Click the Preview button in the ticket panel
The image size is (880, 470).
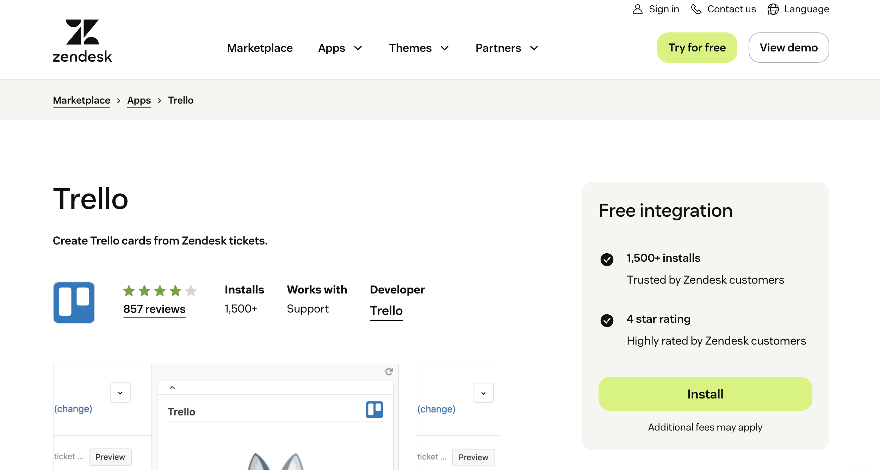pos(110,457)
